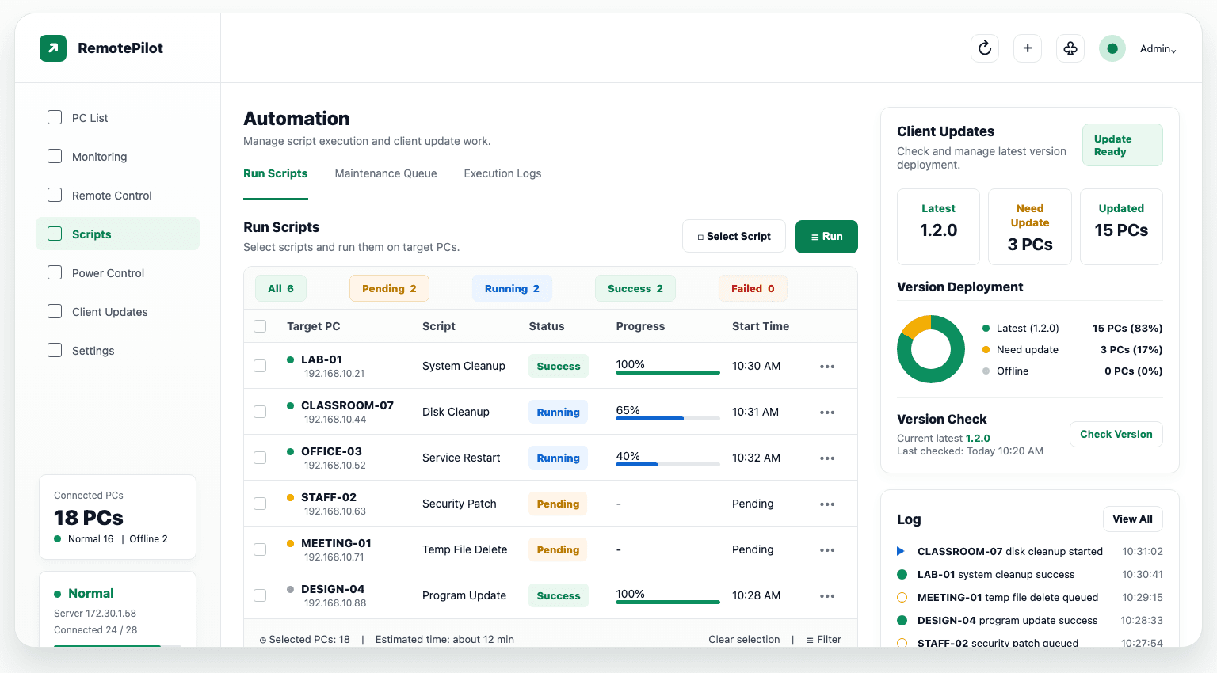Click the Updated 15 PCs card
The image size is (1217, 673).
pos(1121,226)
